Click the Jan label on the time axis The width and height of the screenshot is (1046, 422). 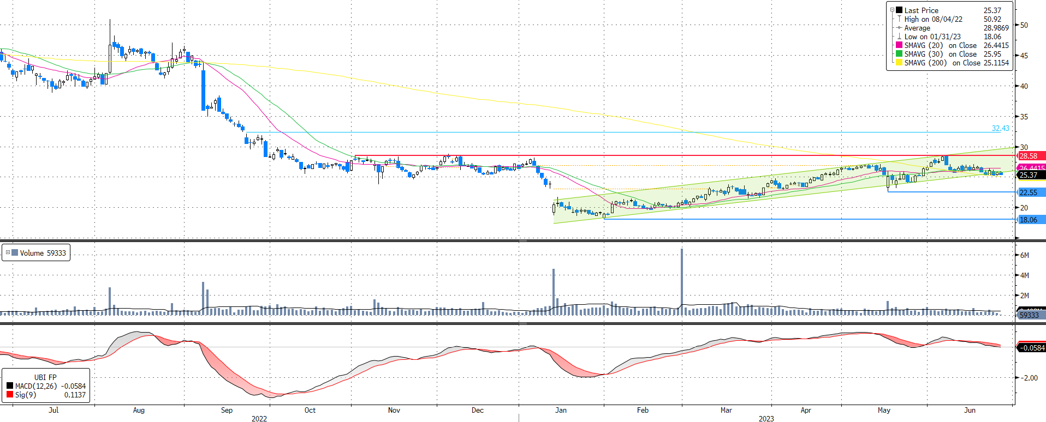tap(561, 410)
